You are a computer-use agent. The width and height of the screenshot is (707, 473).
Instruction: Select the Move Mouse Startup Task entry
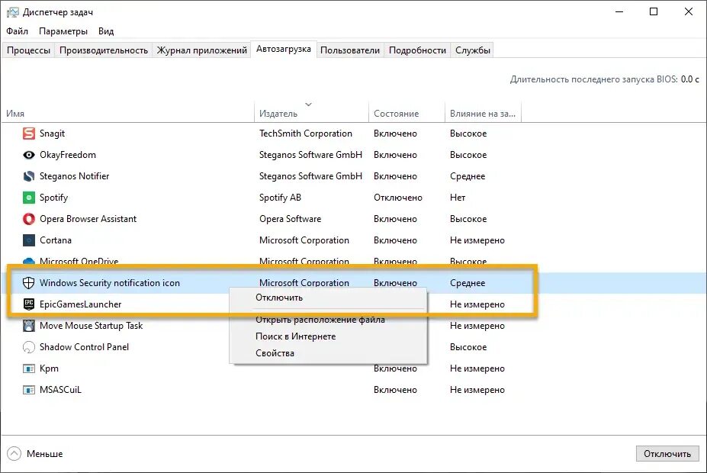(91, 326)
